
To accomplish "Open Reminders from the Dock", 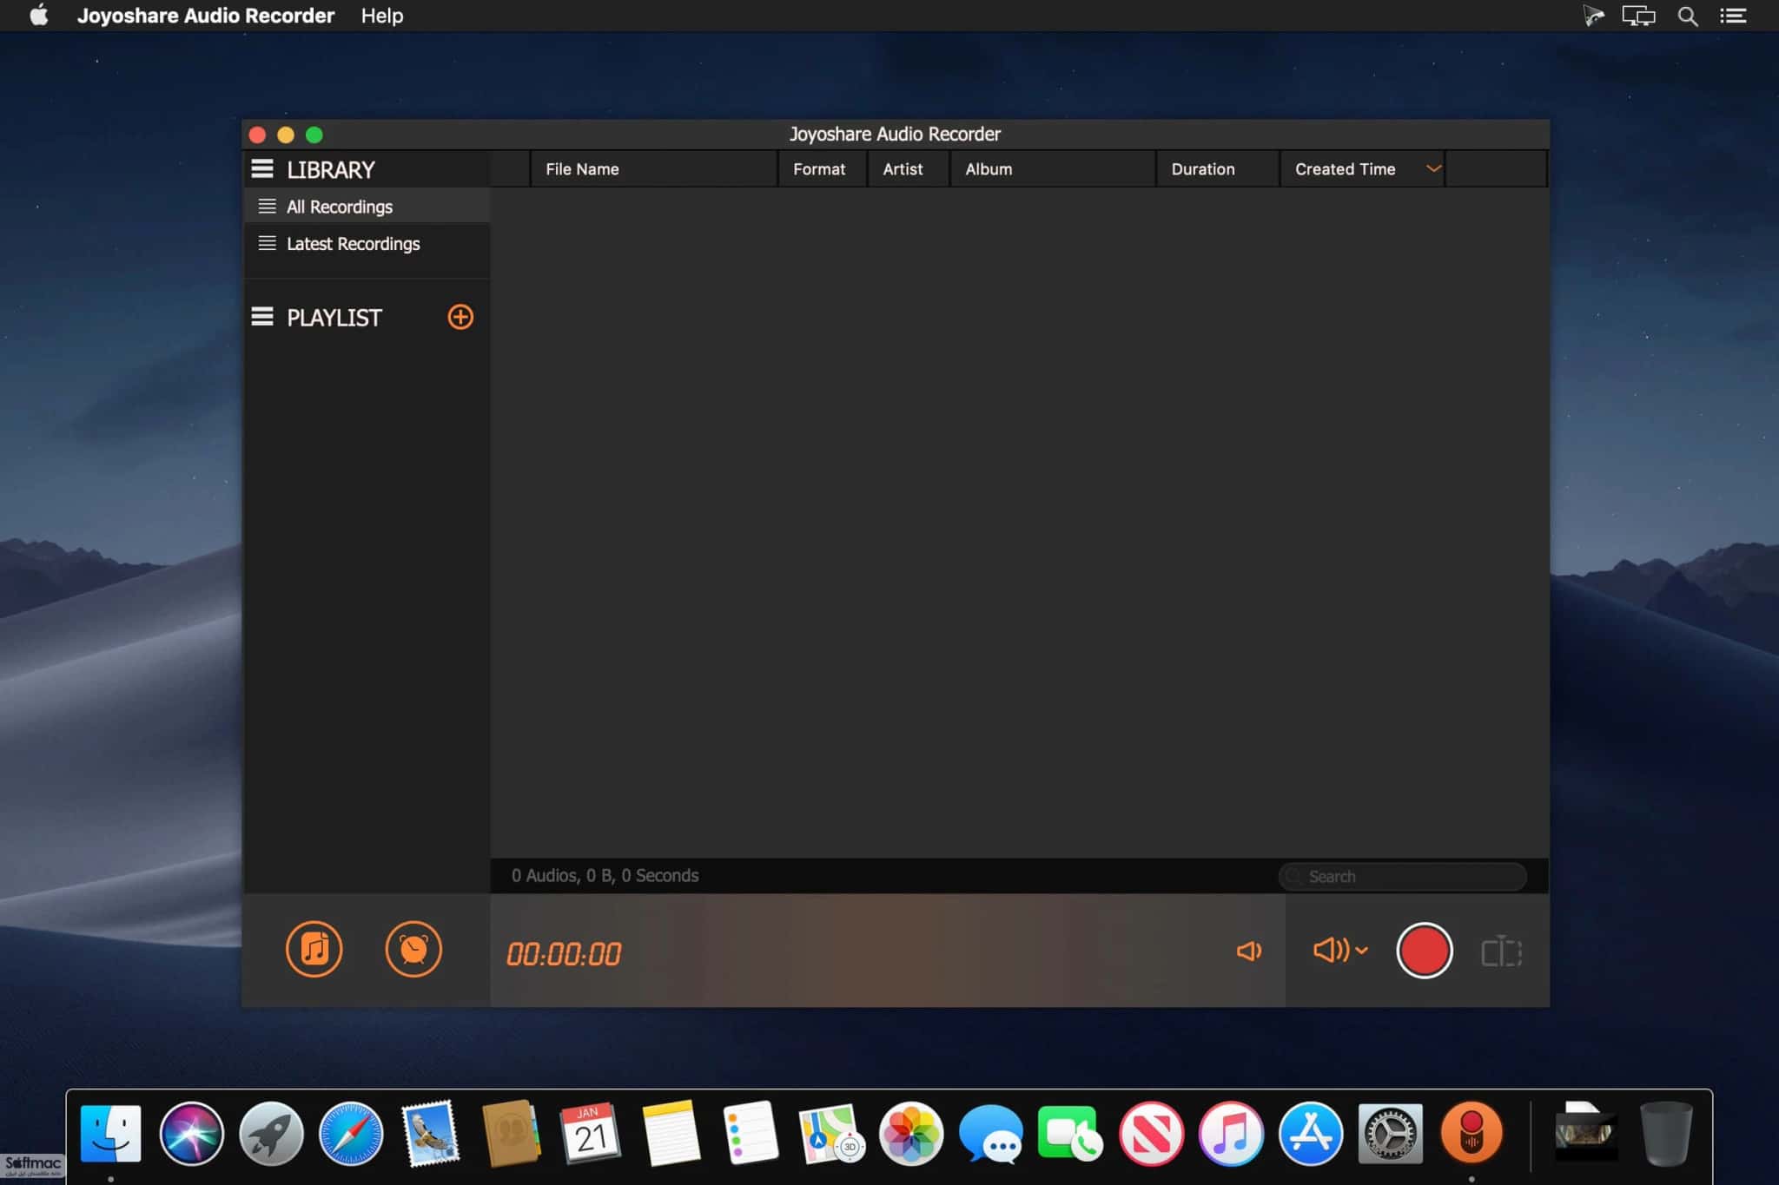I will pos(751,1133).
